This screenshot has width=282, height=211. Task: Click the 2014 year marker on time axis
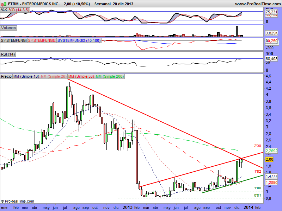[249, 207]
